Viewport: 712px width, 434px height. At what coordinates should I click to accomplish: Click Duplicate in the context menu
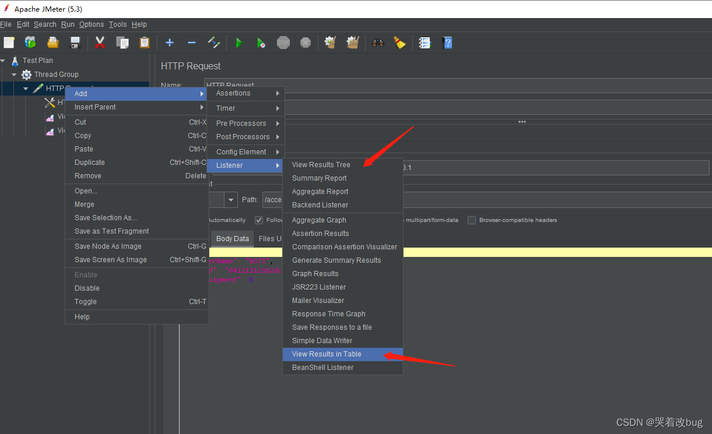[136, 163]
